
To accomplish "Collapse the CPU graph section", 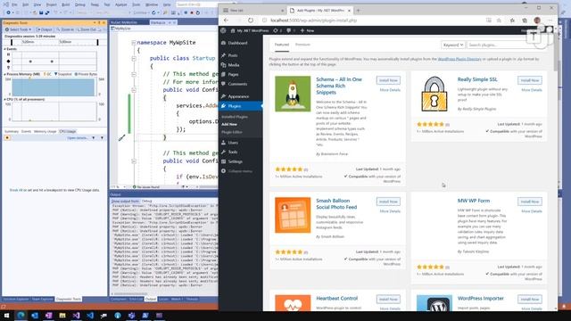I will coord(5,99).
